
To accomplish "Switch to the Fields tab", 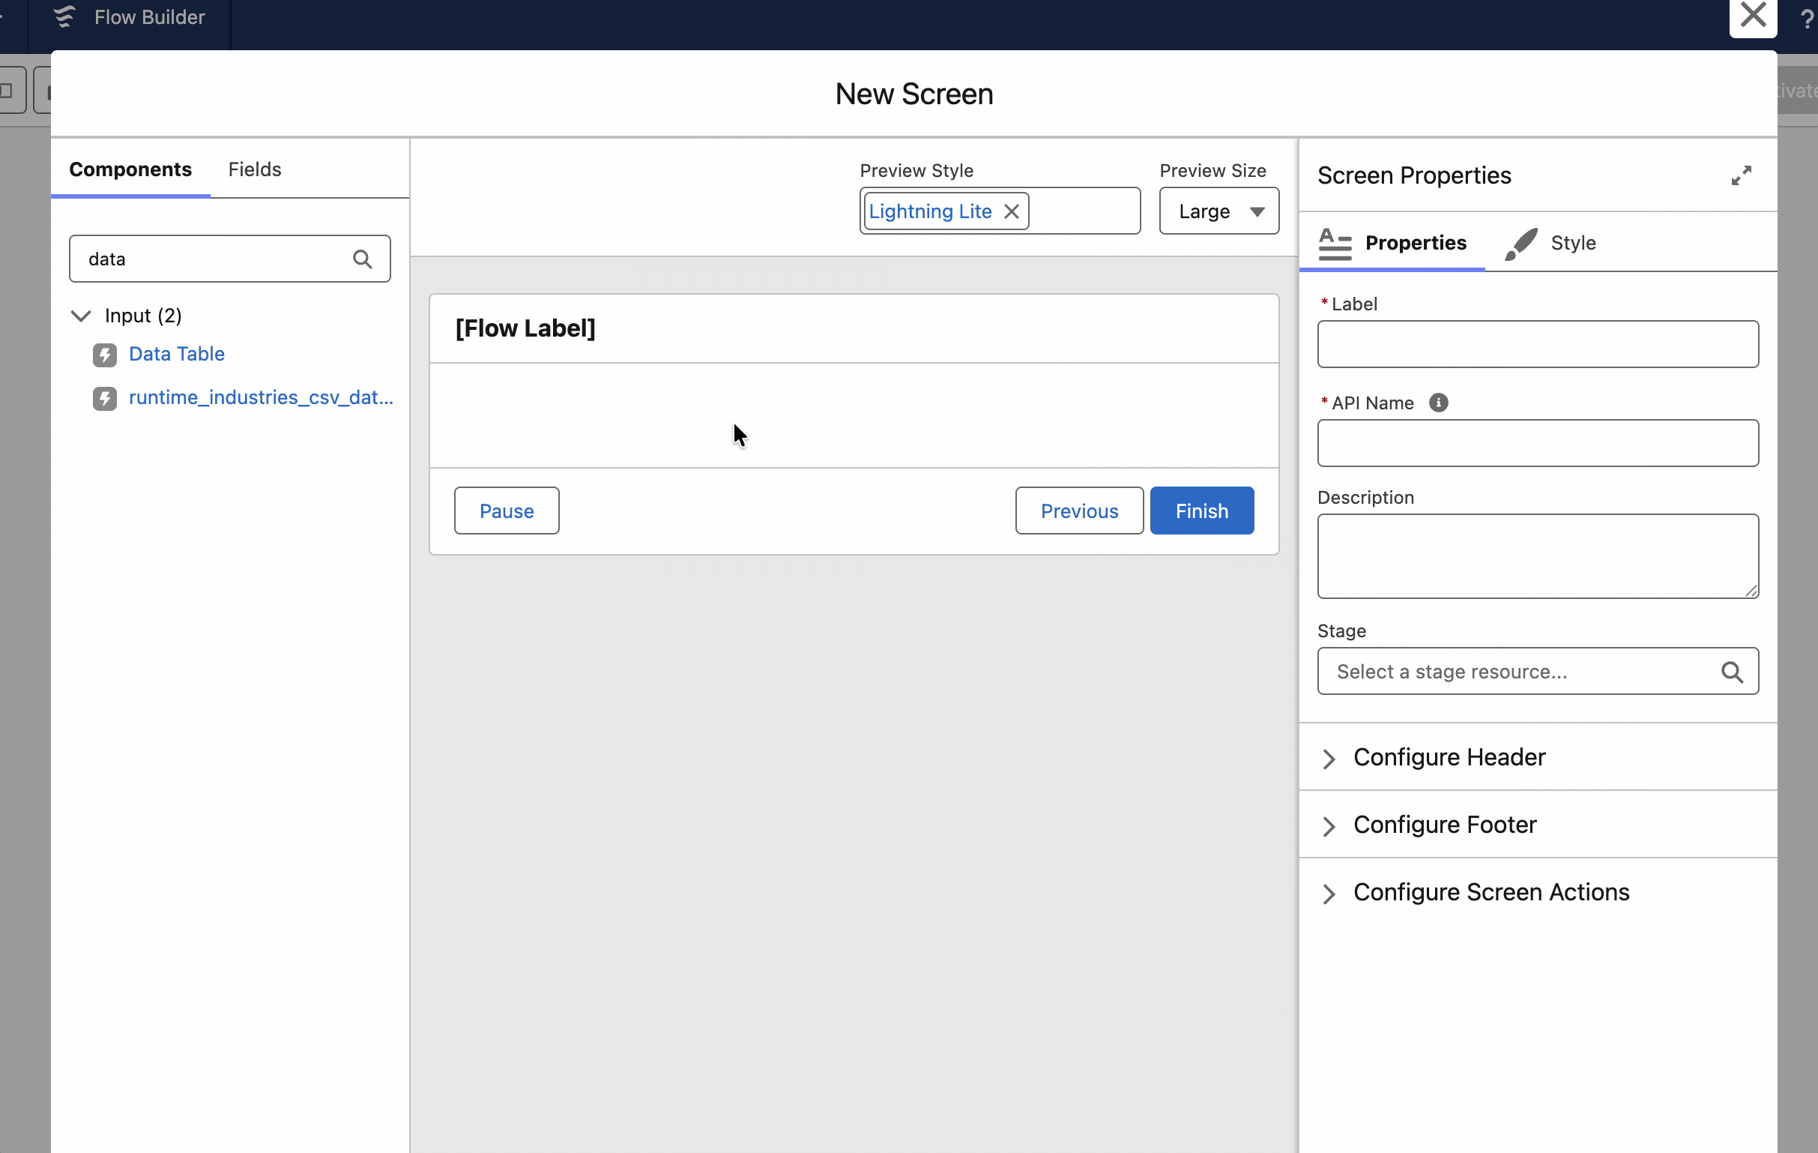I will point(255,169).
